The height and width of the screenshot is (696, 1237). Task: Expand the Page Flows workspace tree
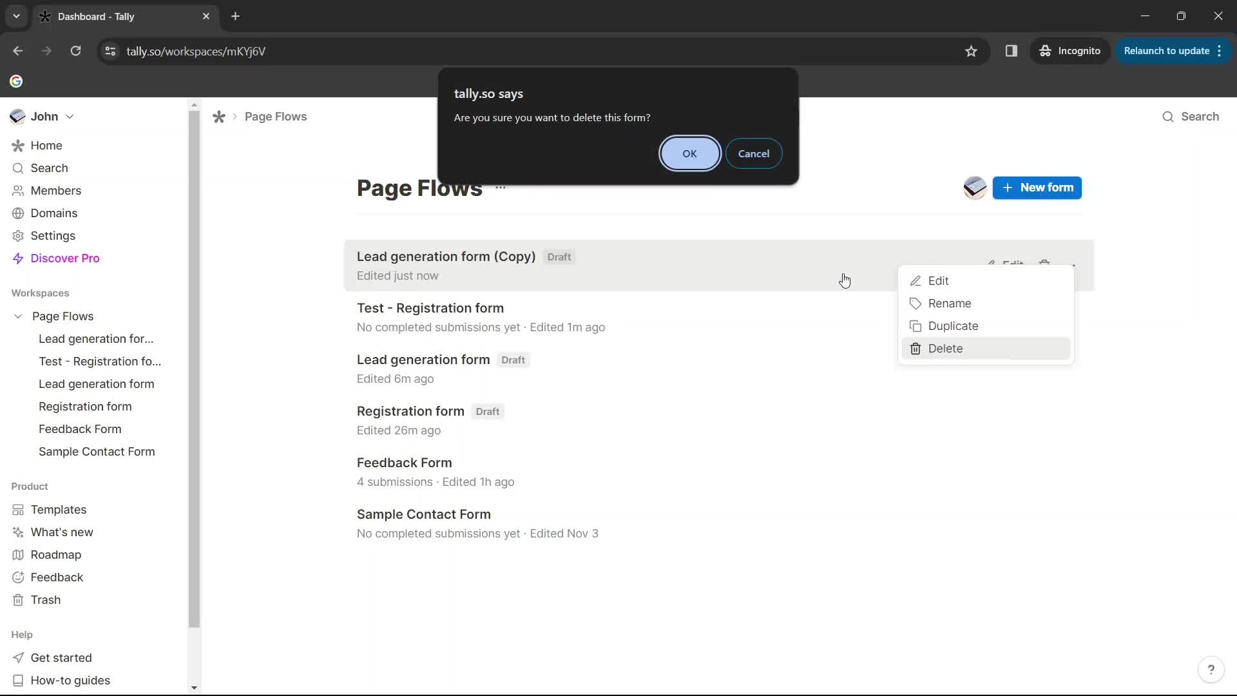point(18,316)
